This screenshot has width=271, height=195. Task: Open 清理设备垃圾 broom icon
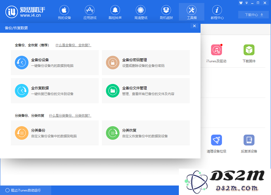[216, 140]
